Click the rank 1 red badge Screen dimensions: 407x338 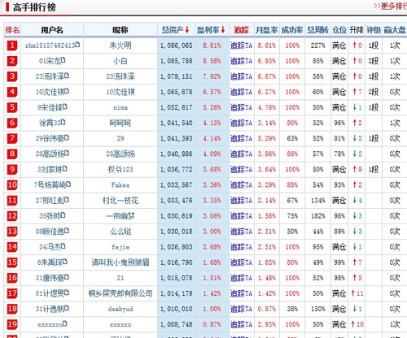(x=12, y=45)
